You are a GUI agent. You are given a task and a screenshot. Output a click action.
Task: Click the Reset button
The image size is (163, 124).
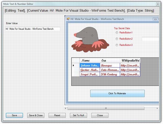57,115
